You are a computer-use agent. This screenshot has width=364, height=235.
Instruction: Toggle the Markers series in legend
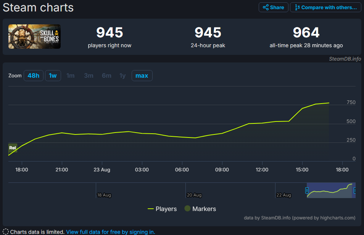pyautogui.click(x=200, y=209)
